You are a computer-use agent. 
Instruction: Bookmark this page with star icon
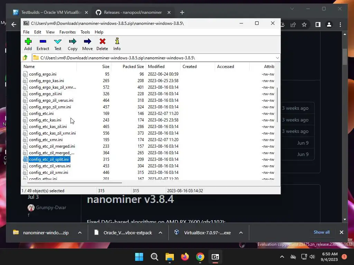click(x=304, y=24)
